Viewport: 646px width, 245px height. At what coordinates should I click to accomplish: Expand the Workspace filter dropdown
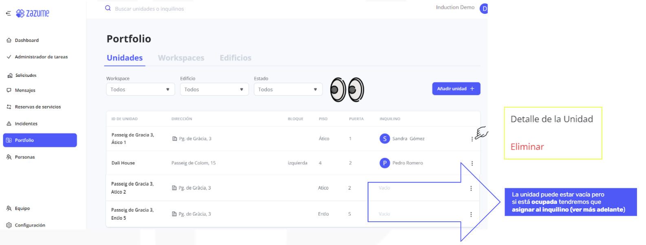tap(140, 89)
